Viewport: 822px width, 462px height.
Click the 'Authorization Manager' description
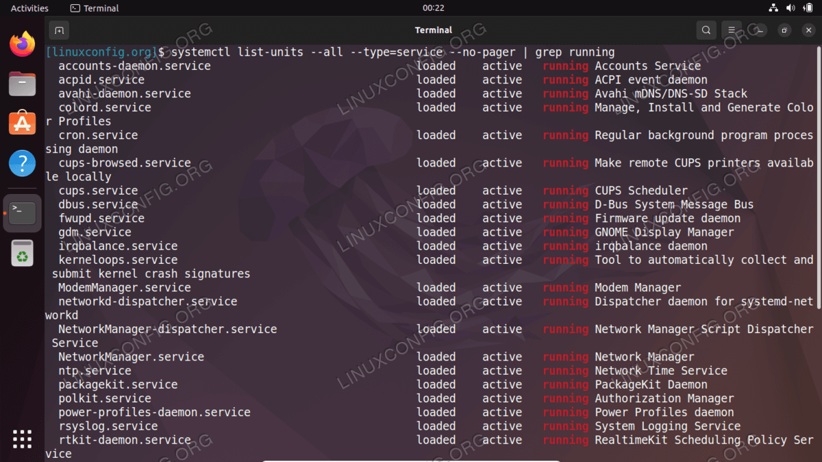[x=664, y=398]
